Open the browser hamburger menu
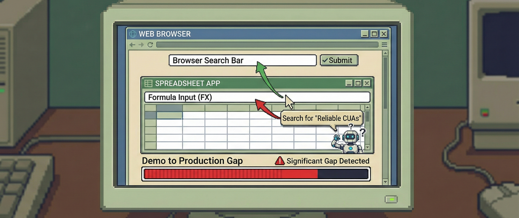519x218 pixels. pyautogui.click(x=384, y=45)
